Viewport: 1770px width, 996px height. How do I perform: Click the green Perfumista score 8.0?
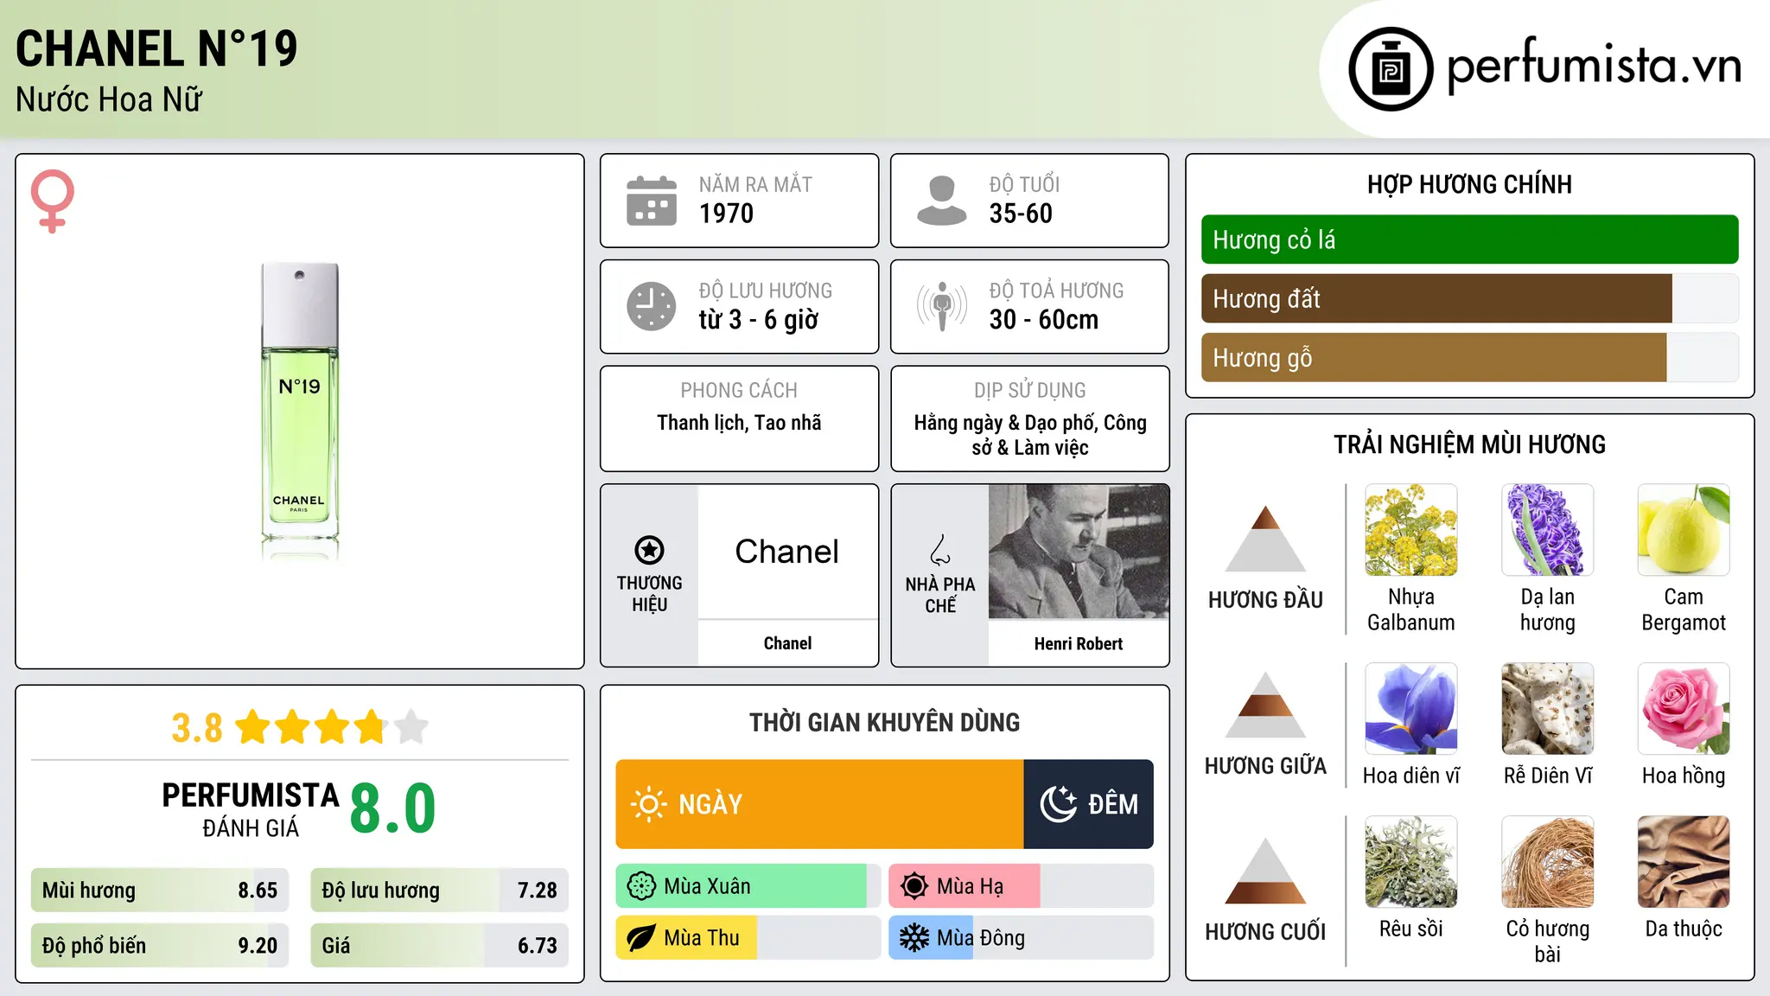(x=392, y=808)
